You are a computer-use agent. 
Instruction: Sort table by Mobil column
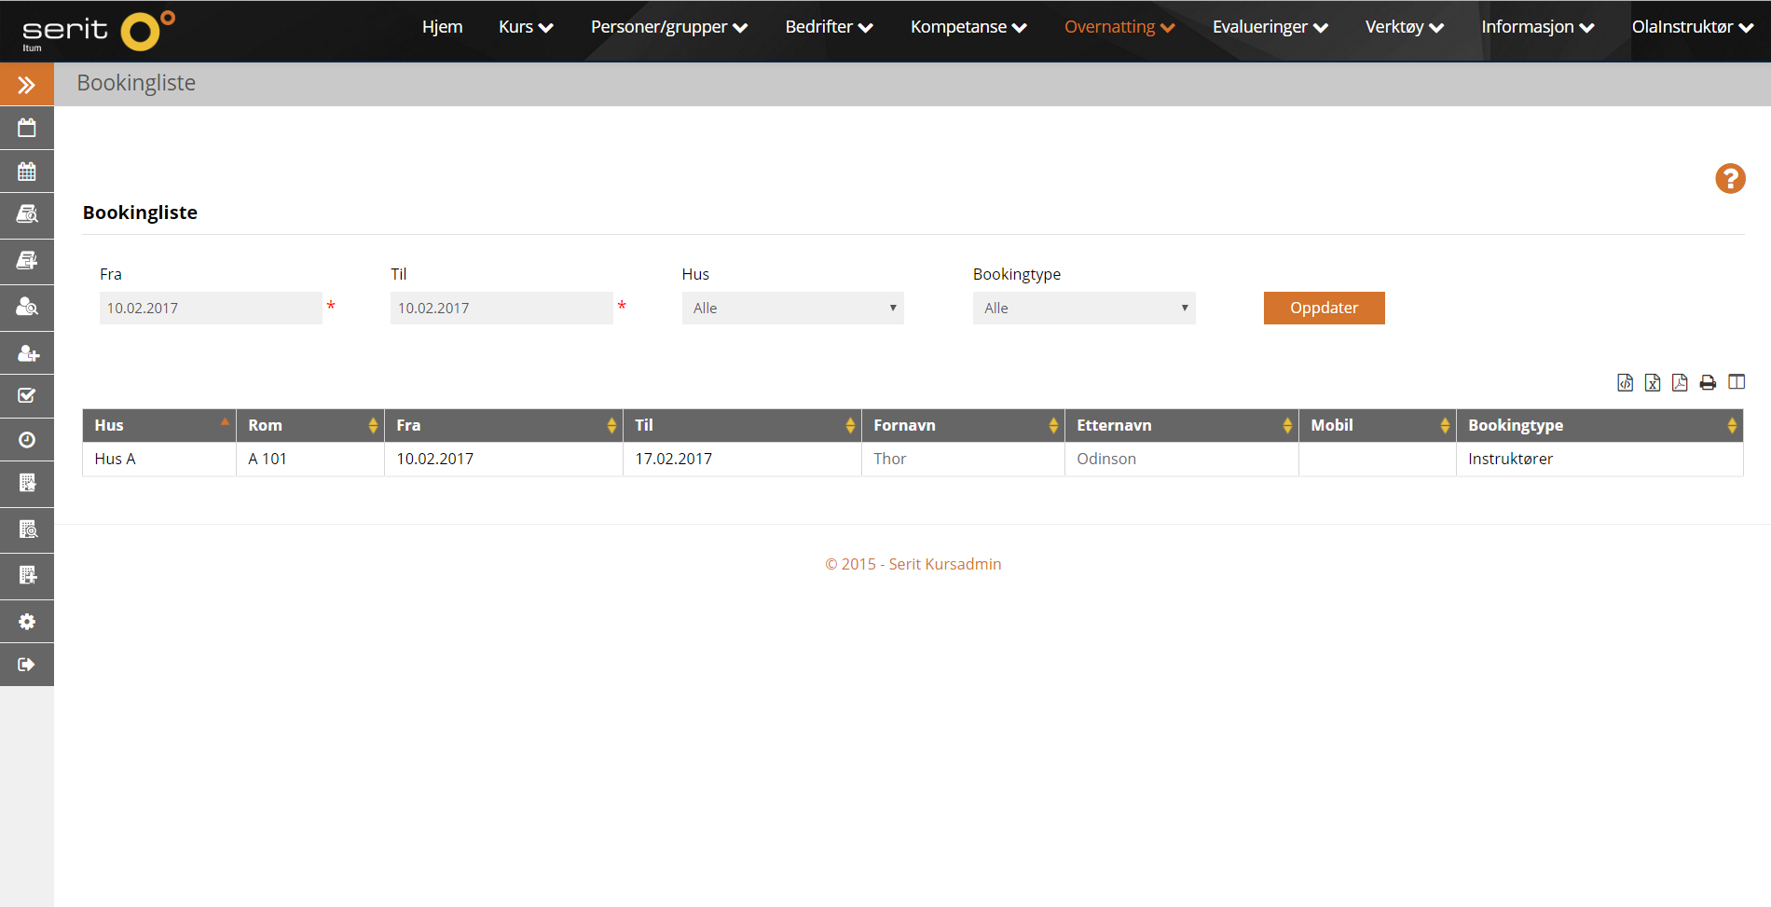pos(1378,425)
